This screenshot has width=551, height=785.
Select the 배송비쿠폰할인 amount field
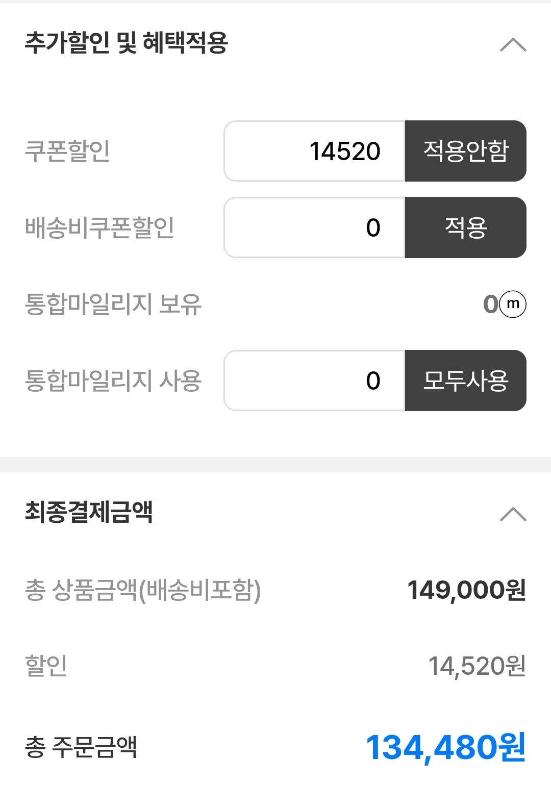pyautogui.click(x=314, y=227)
